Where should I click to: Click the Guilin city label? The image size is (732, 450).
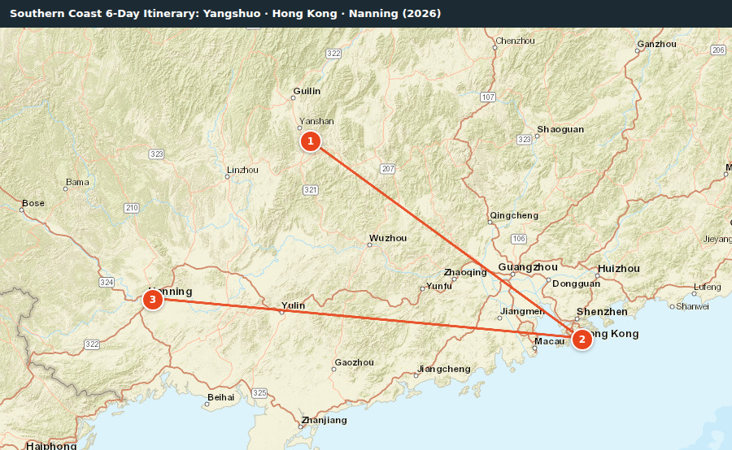tap(307, 91)
